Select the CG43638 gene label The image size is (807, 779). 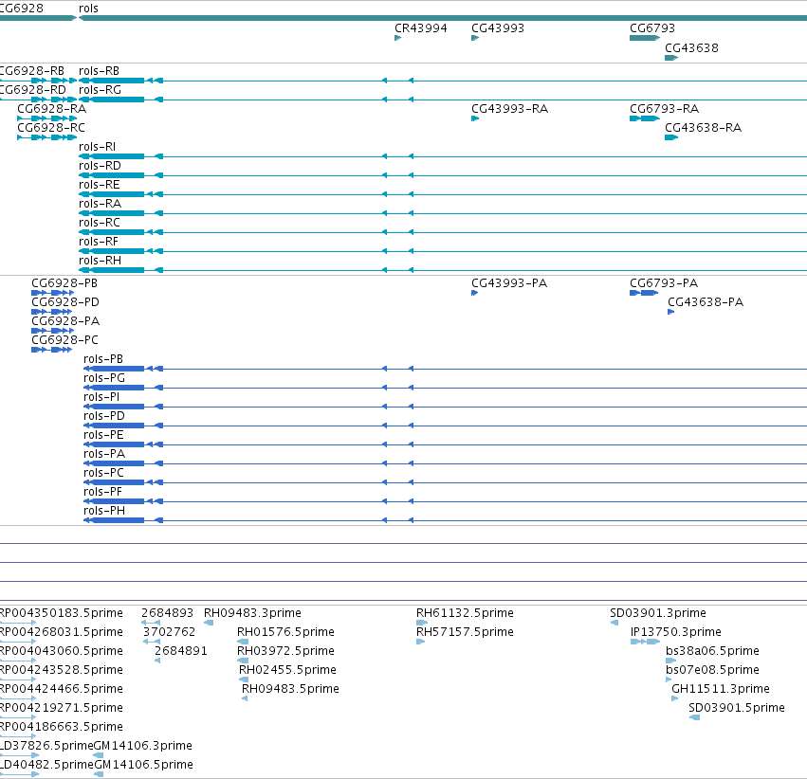coord(691,47)
